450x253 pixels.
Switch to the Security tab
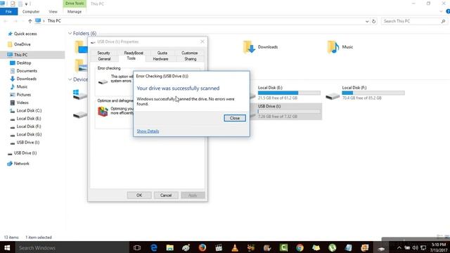click(103, 53)
